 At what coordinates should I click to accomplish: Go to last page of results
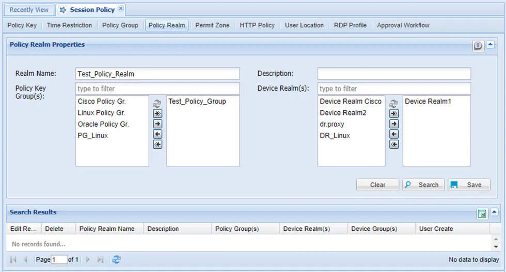[x=100, y=260]
